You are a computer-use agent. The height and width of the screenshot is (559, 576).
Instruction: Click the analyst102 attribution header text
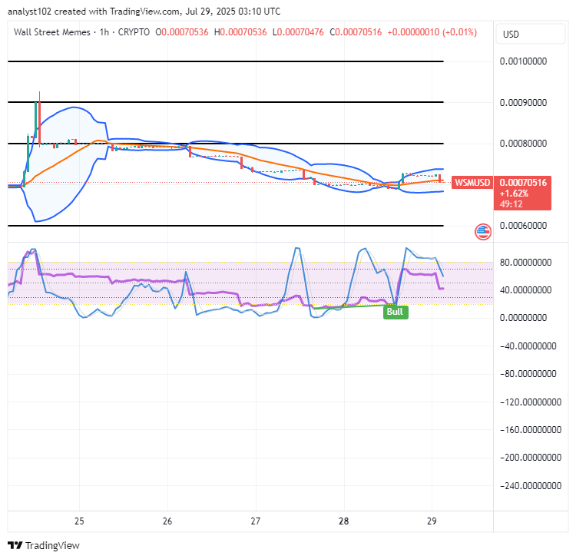[144, 12]
